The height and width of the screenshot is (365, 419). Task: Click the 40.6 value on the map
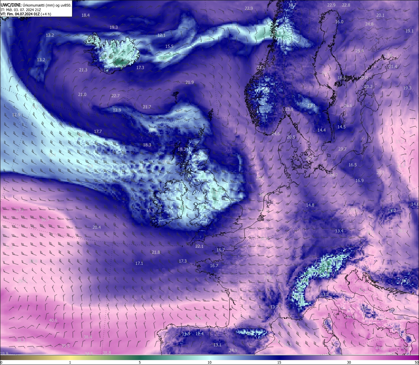[53, 320]
